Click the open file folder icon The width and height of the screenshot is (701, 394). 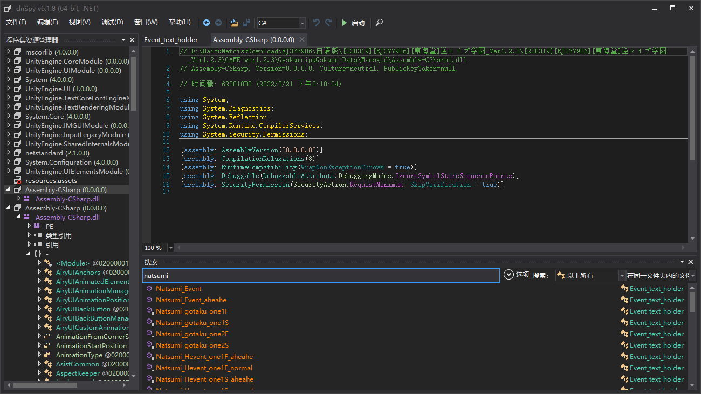point(234,23)
